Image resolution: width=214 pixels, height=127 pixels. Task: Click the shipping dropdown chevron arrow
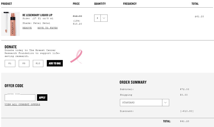[x=165, y=103]
